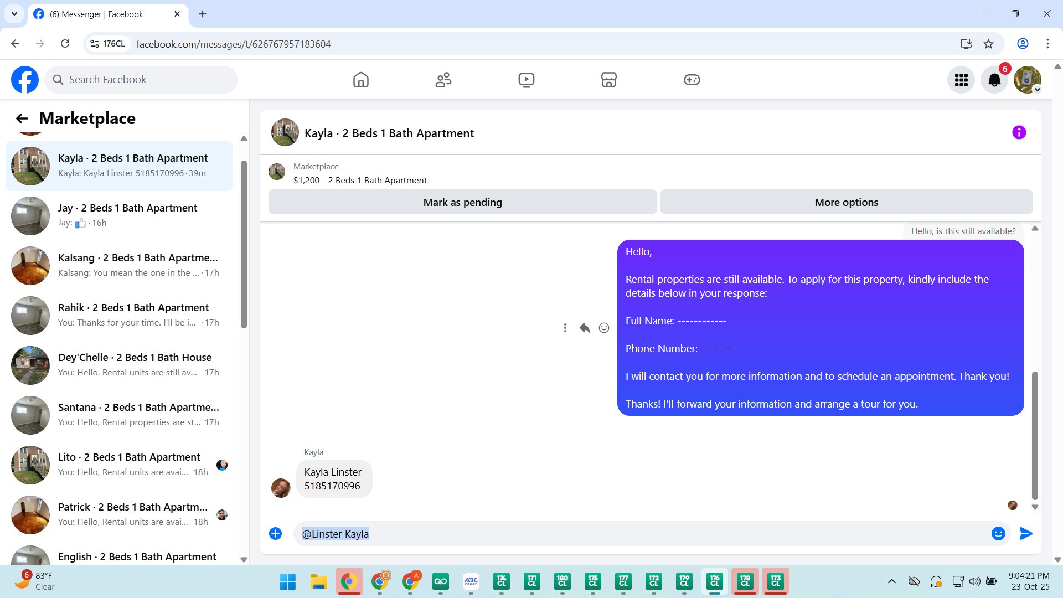Click Mark as pending button

pyautogui.click(x=462, y=202)
